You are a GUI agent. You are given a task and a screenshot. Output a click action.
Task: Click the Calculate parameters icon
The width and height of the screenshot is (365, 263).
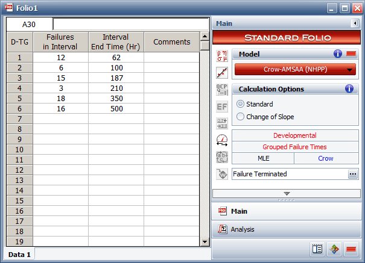tap(222, 55)
